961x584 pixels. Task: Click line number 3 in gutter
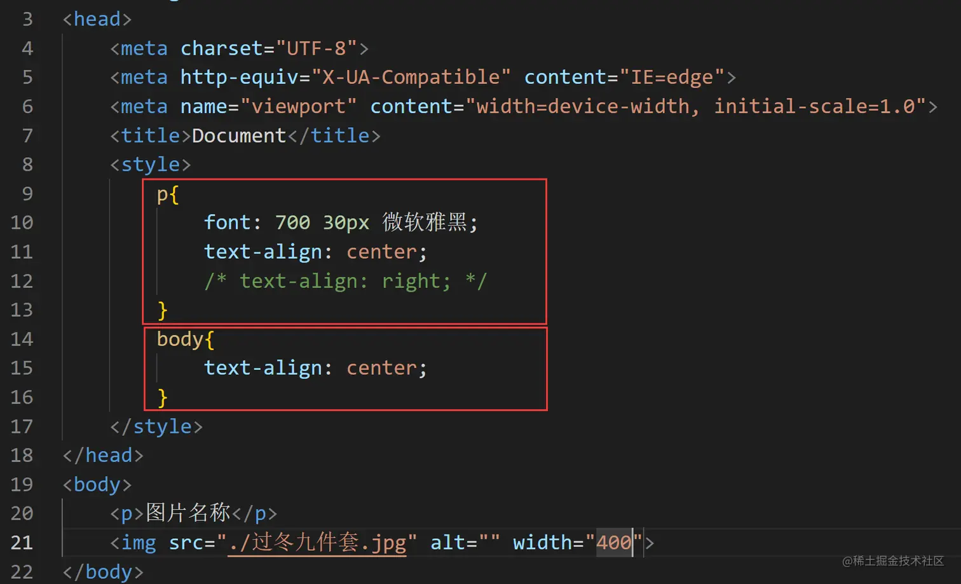(x=27, y=19)
